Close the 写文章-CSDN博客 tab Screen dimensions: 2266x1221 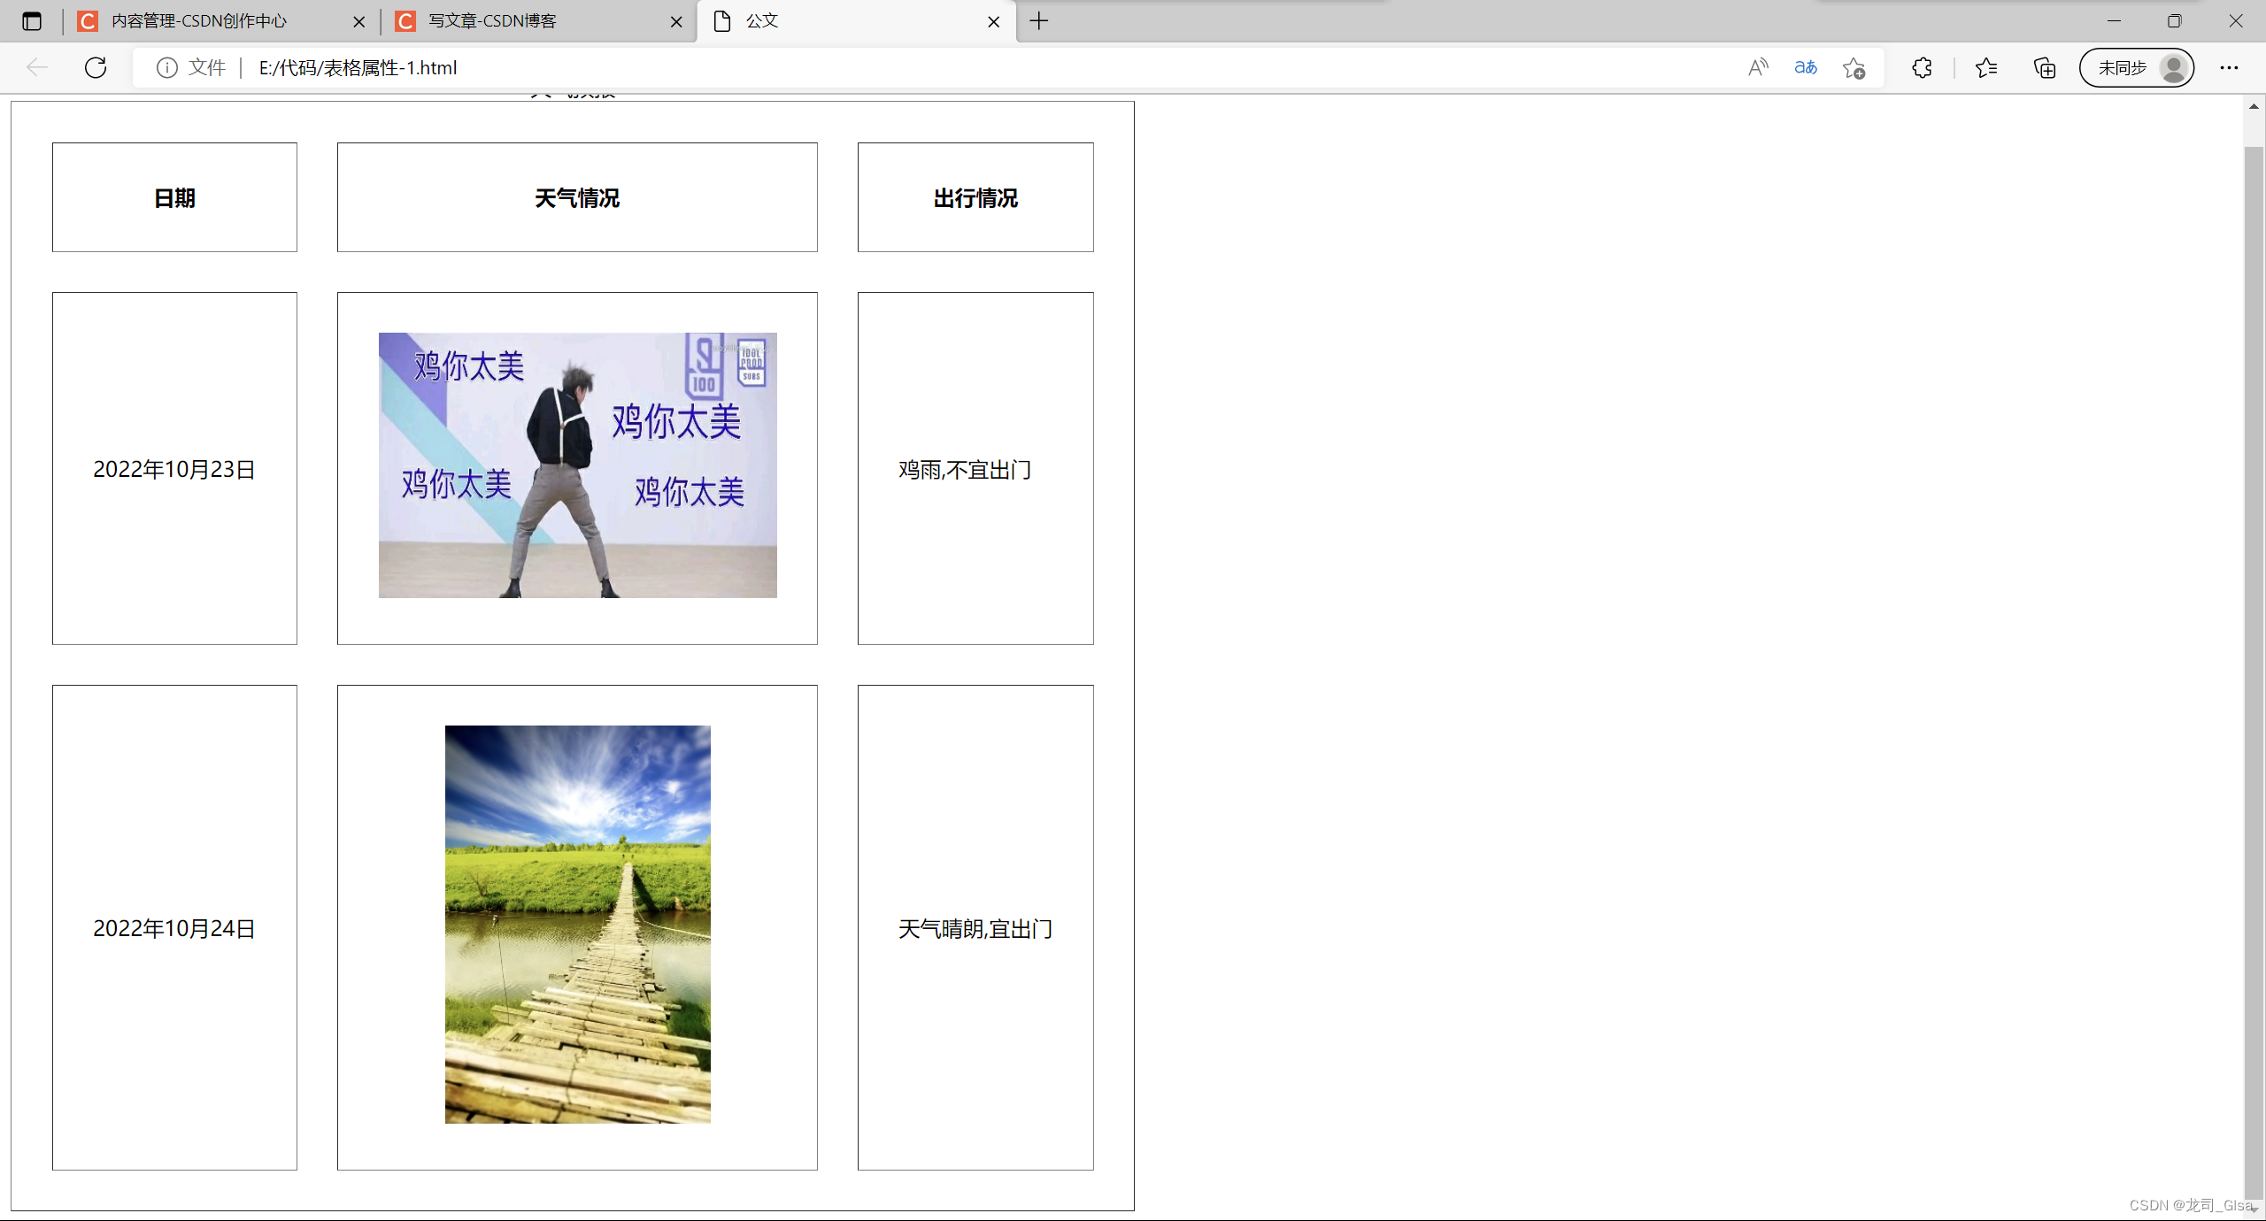click(x=676, y=21)
